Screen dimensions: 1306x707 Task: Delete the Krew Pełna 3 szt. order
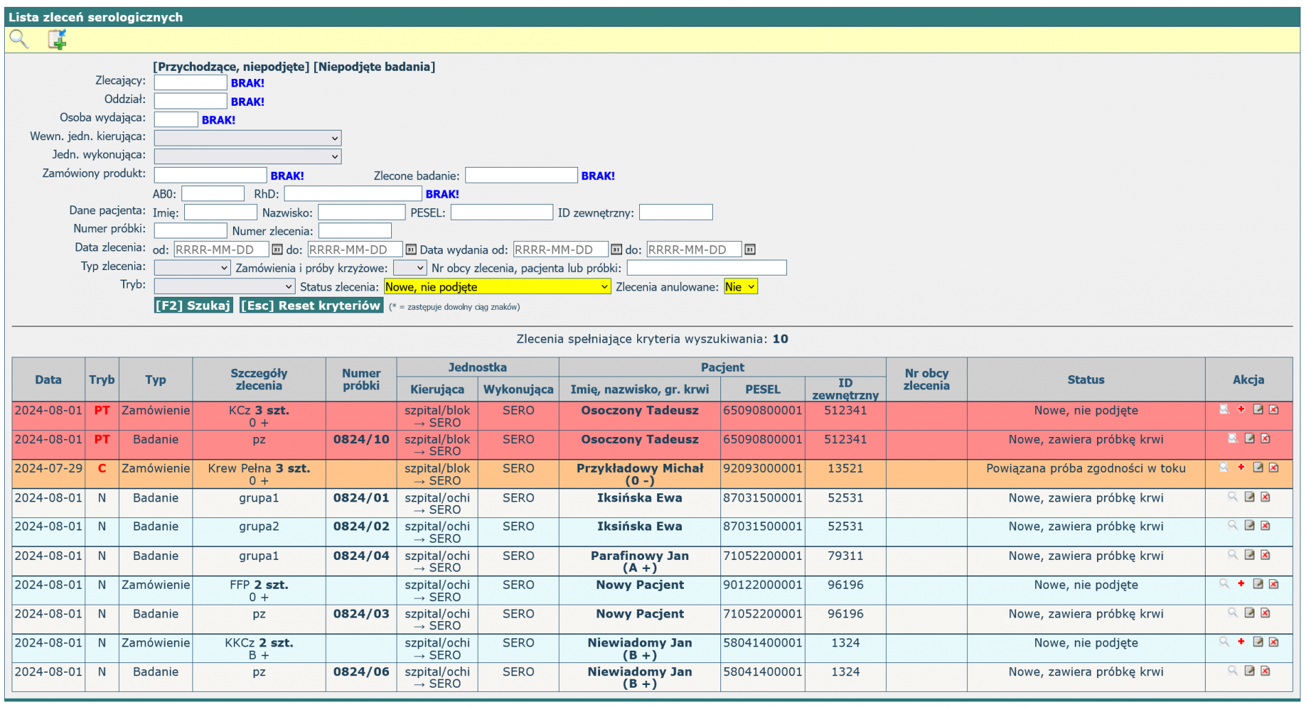click(x=1274, y=467)
